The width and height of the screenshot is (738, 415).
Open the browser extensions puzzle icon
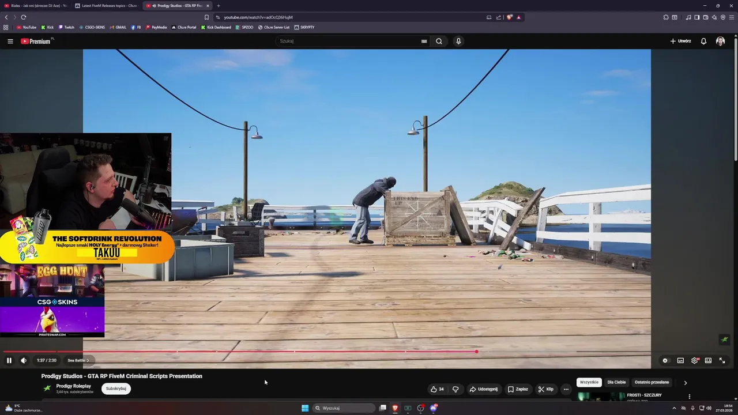(x=665, y=17)
